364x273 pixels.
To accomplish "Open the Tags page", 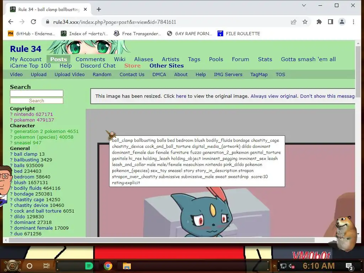I will [x=194, y=59].
